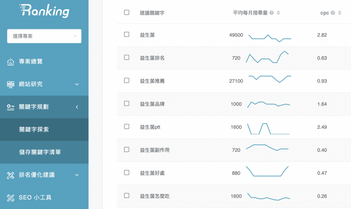Expand 網站研究 chevron
The image size is (351, 209).
click(x=77, y=84)
